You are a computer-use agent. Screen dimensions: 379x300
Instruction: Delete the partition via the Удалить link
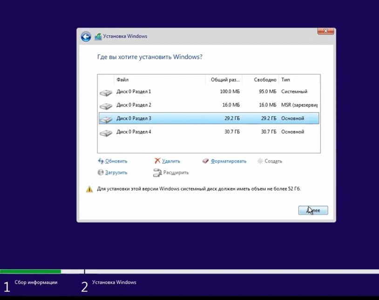coord(171,161)
